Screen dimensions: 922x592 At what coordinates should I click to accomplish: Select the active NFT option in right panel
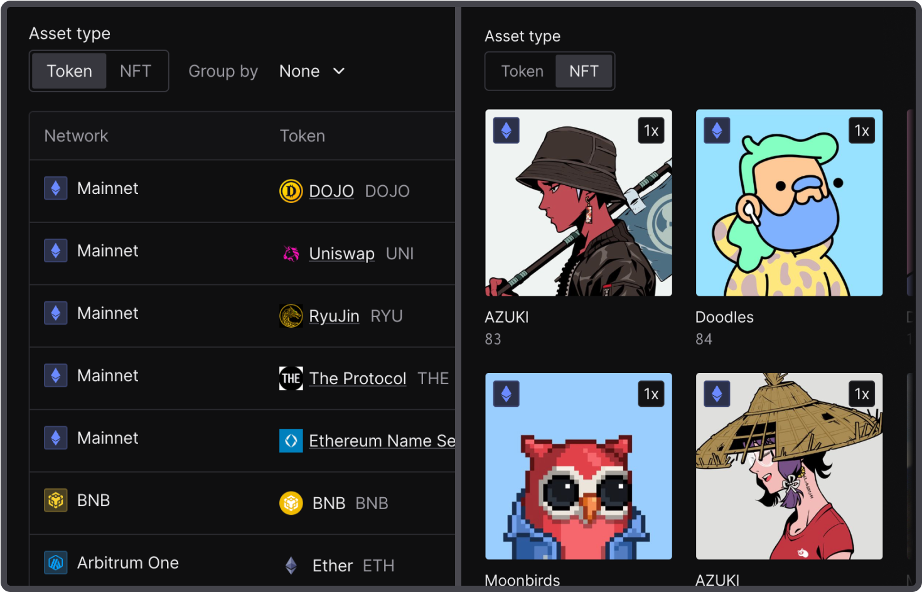pos(584,71)
